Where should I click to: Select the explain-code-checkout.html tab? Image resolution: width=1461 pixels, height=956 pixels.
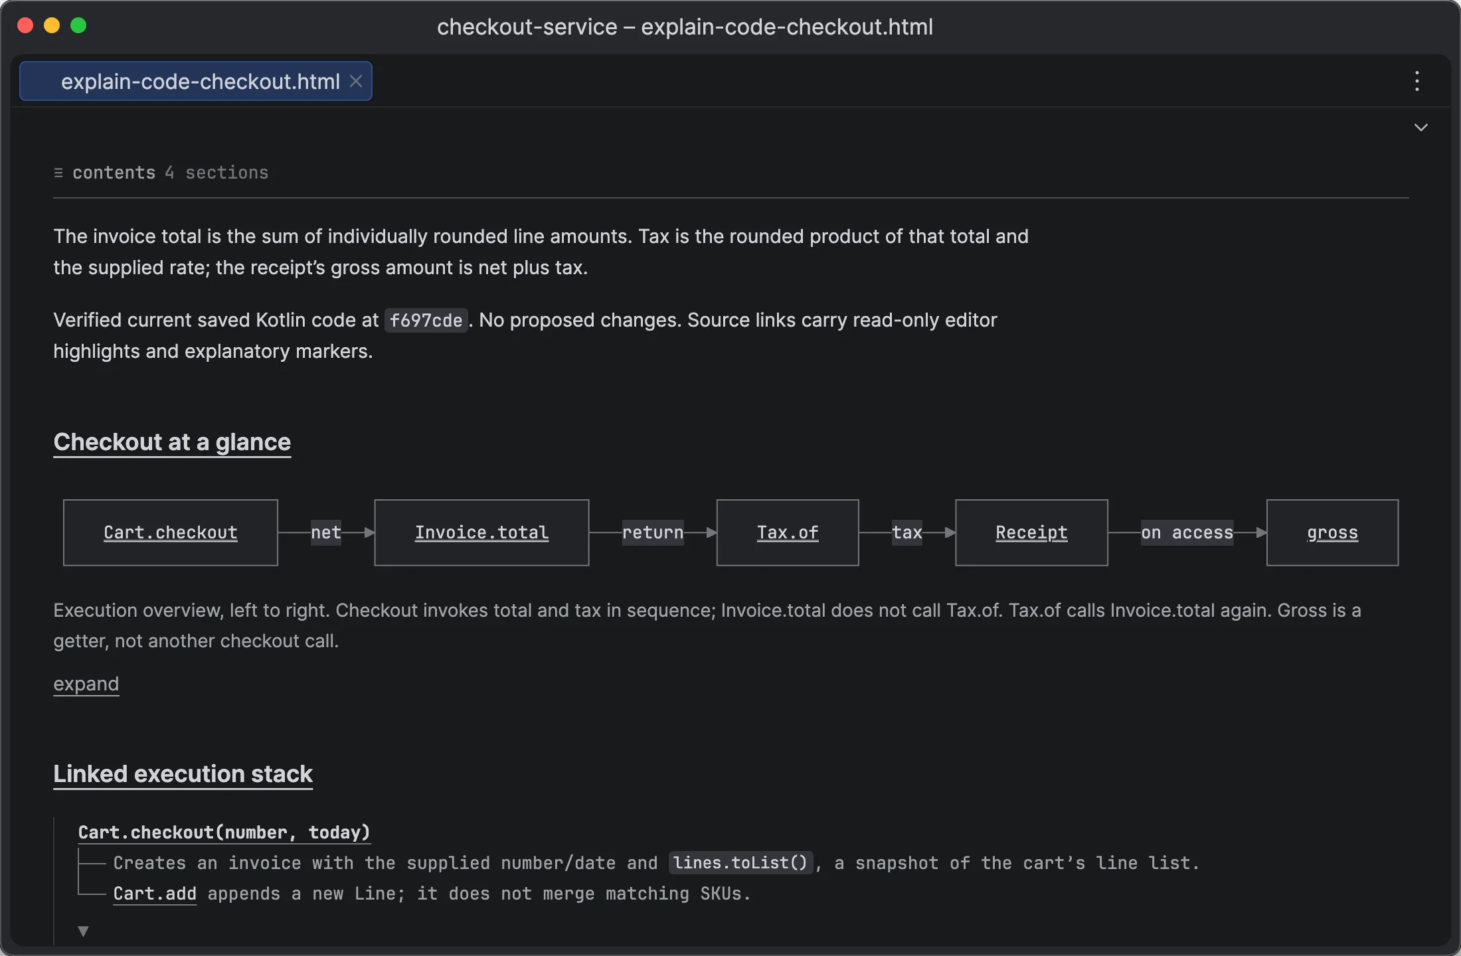pyautogui.click(x=195, y=81)
